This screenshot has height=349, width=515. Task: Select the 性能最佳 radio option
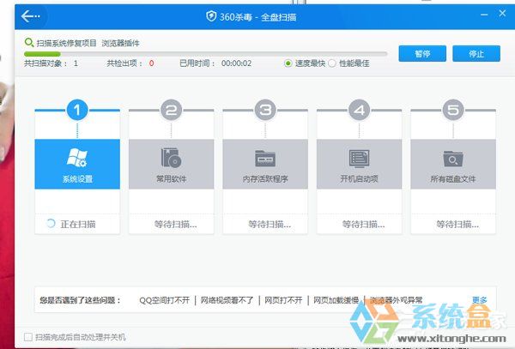point(332,63)
